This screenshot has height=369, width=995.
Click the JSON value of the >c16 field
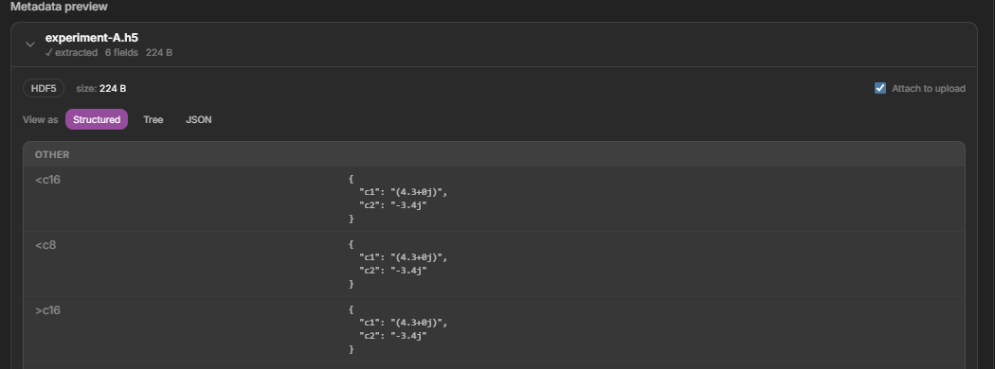pos(399,329)
